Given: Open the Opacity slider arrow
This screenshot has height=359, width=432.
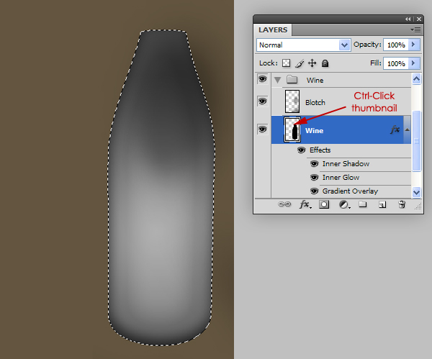Looking at the screenshot, I should (413, 45).
